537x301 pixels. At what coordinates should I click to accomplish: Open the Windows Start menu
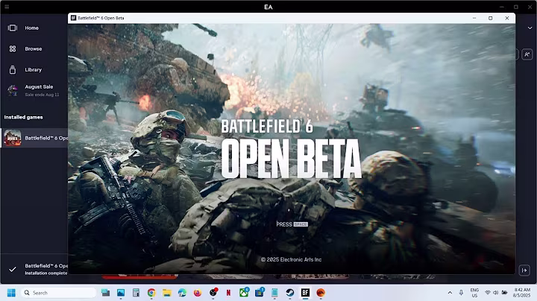[11, 293]
